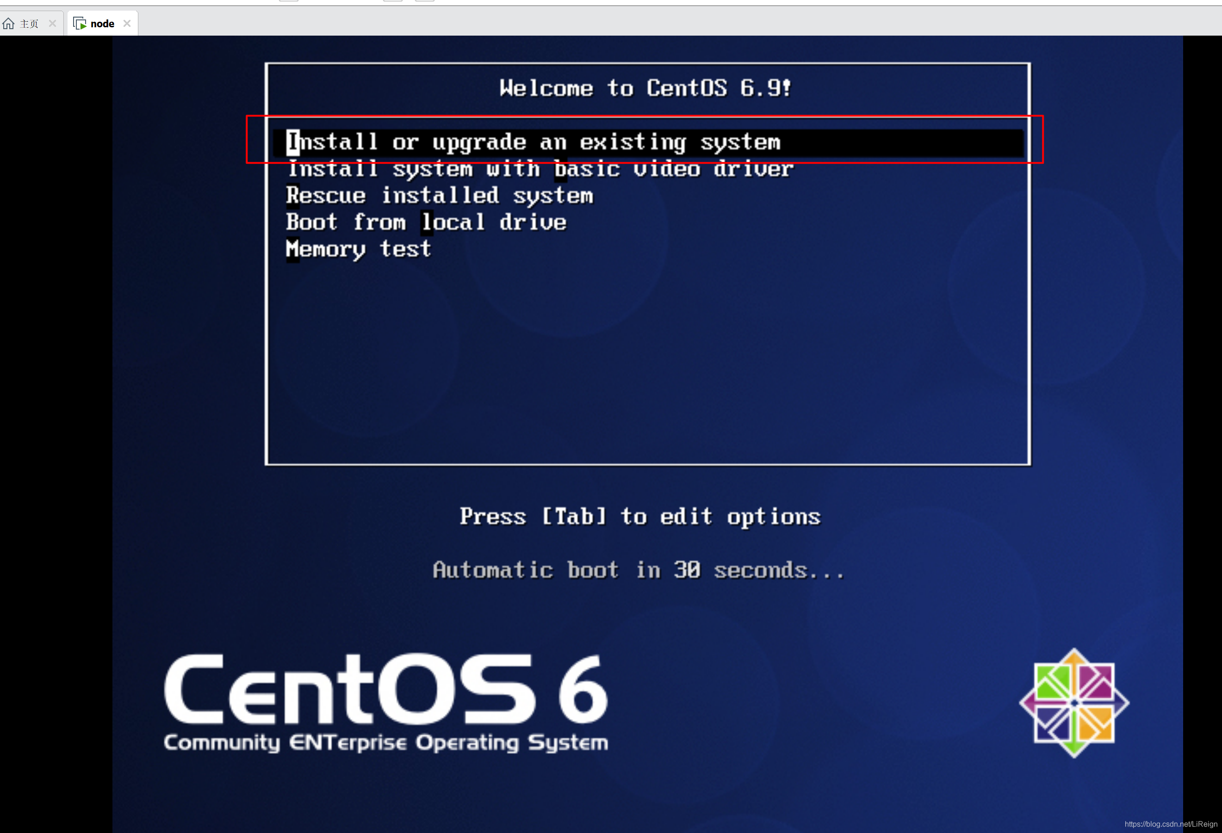Screen dimensions: 1222x833
Task: Click the colorful CentOS pinwheel logo
Action: pos(1074,703)
